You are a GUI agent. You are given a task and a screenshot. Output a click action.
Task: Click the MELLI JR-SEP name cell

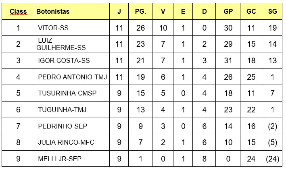tap(60, 159)
